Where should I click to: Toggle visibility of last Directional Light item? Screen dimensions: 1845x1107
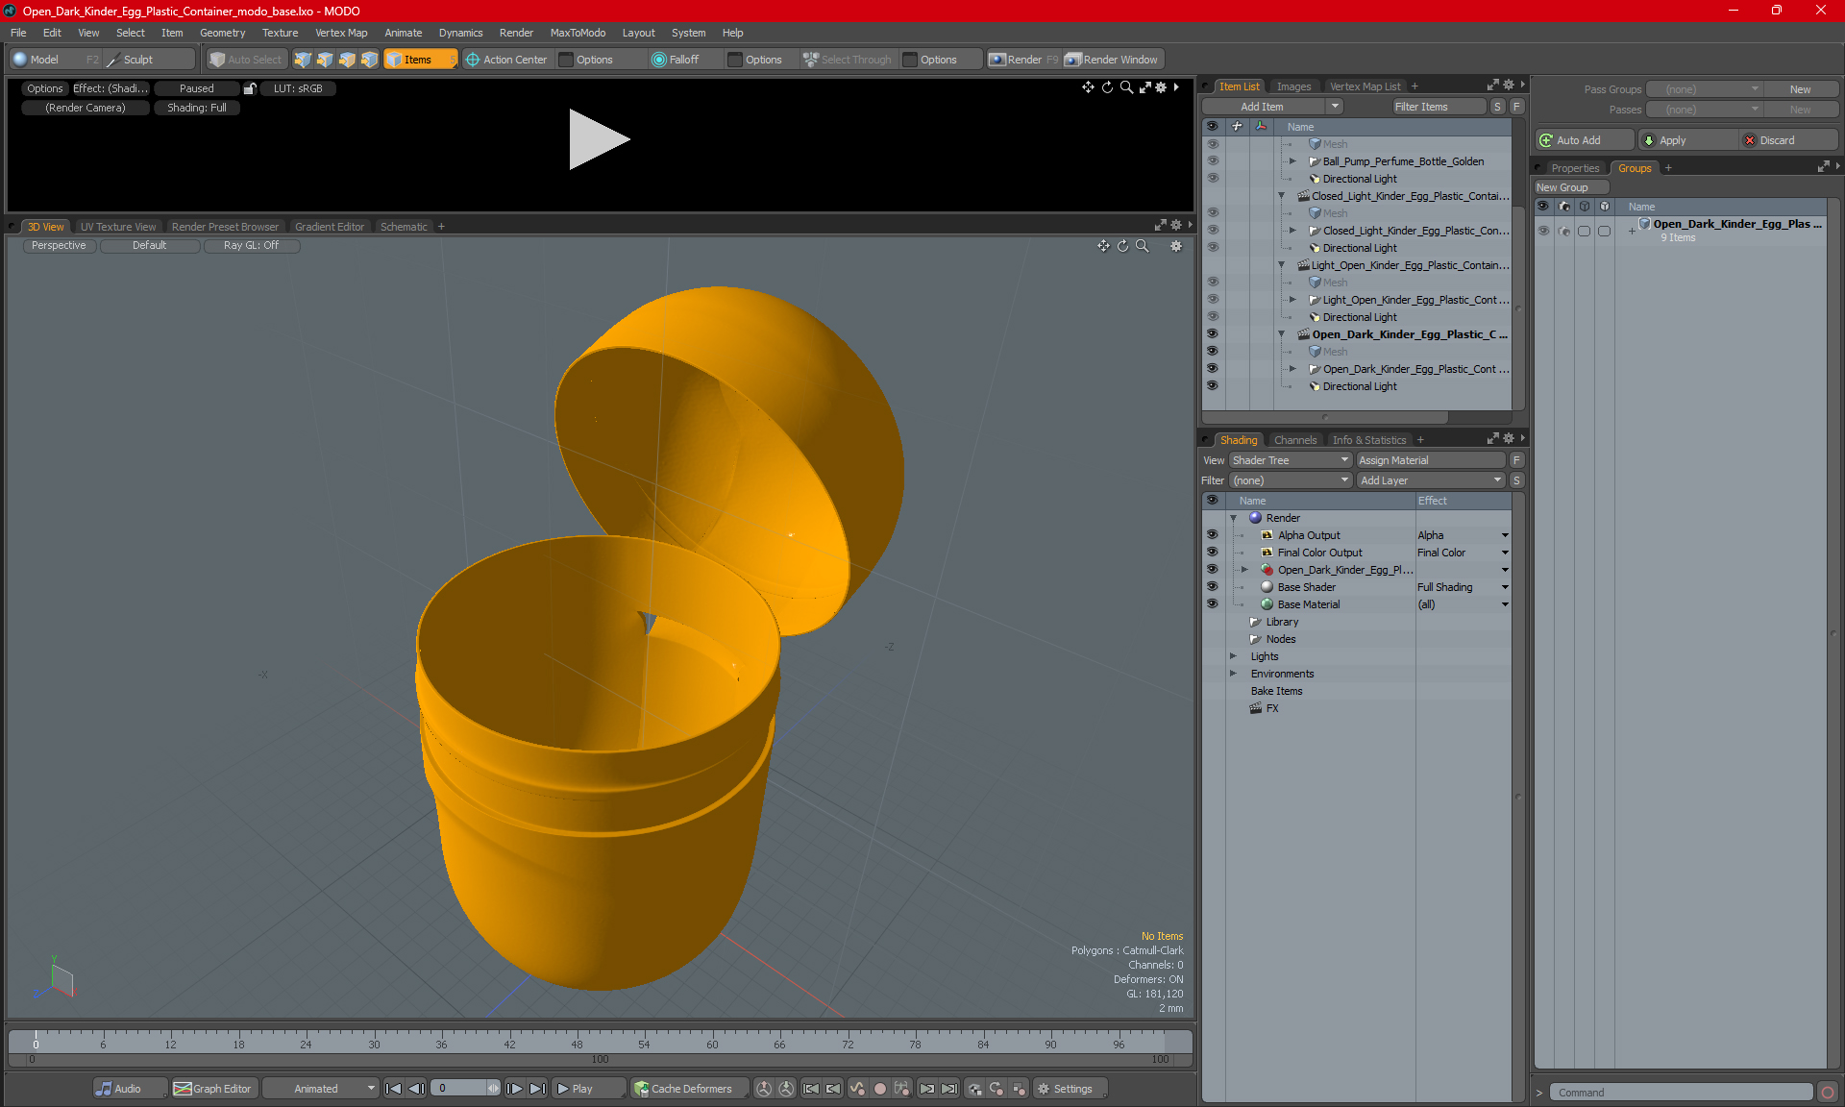(1212, 386)
